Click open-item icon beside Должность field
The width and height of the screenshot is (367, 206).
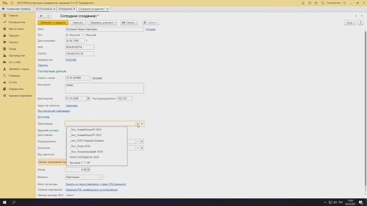pyautogui.click(x=142, y=148)
